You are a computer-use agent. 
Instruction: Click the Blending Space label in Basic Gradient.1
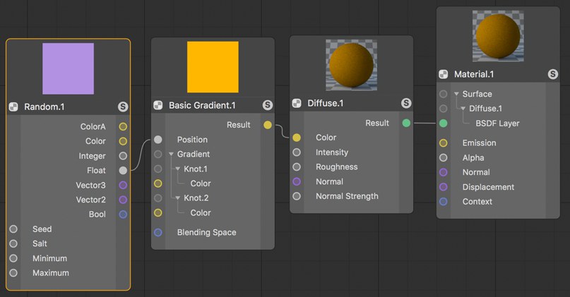pos(206,232)
